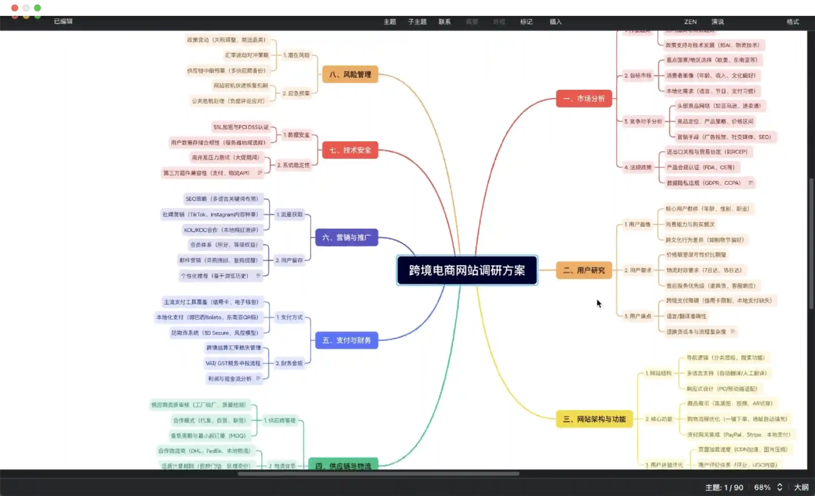Open the note icon on 个性化推荐 node
This screenshot has height=496, width=815.
click(258, 275)
